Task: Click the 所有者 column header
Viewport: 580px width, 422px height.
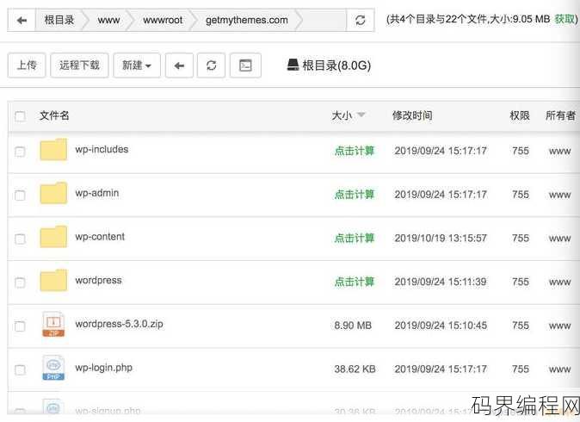Action: pos(560,115)
